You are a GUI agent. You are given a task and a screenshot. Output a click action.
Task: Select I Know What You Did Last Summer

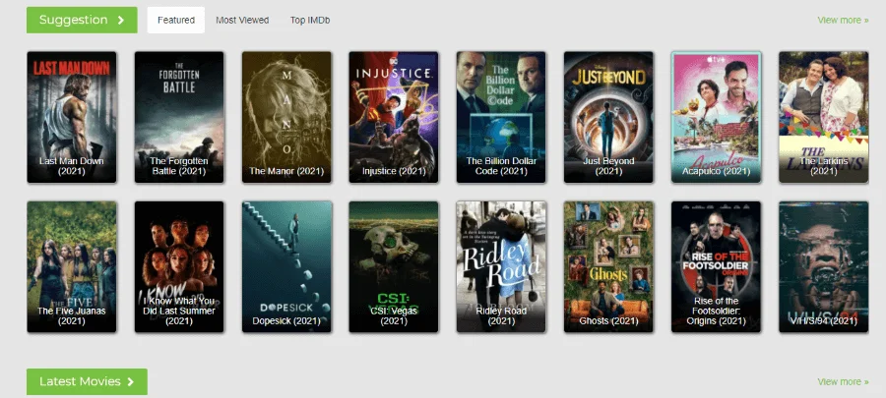tap(179, 266)
